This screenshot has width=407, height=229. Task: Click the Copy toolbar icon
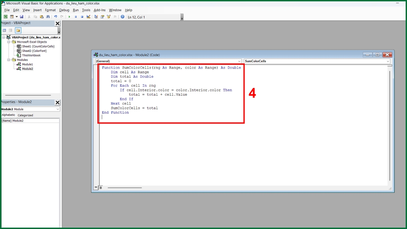35,17
